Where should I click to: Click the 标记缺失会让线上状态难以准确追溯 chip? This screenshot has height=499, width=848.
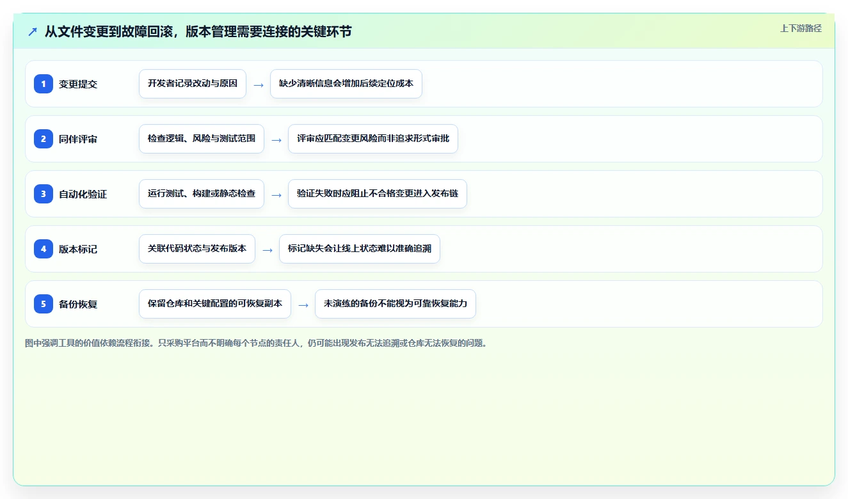coord(360,249)
